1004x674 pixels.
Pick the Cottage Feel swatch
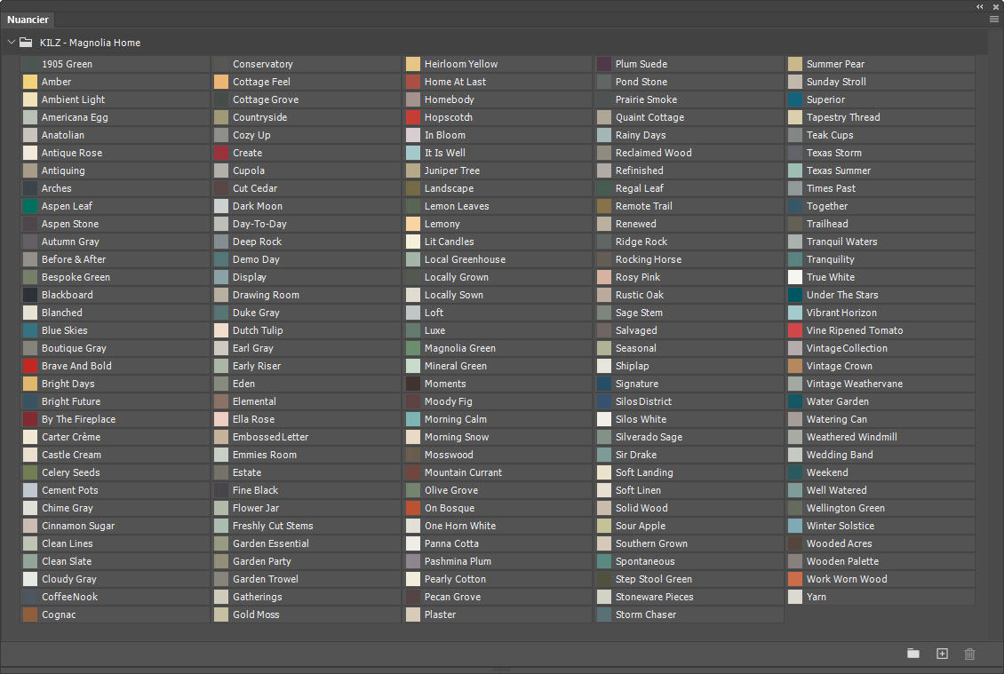pos(221,82)
